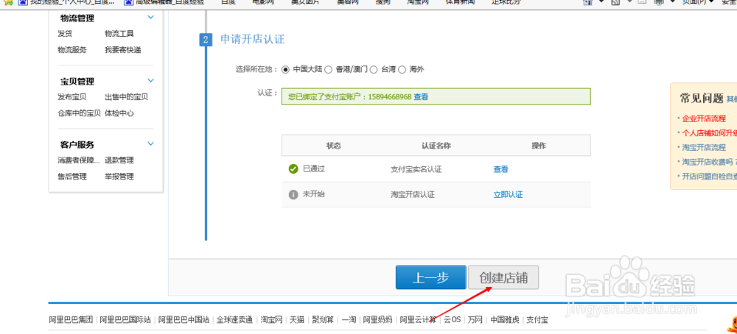The width and height of the screenshot is (737, 334).
Task: Click the 认证名称 column header
Action: click(x=436, y=146)
